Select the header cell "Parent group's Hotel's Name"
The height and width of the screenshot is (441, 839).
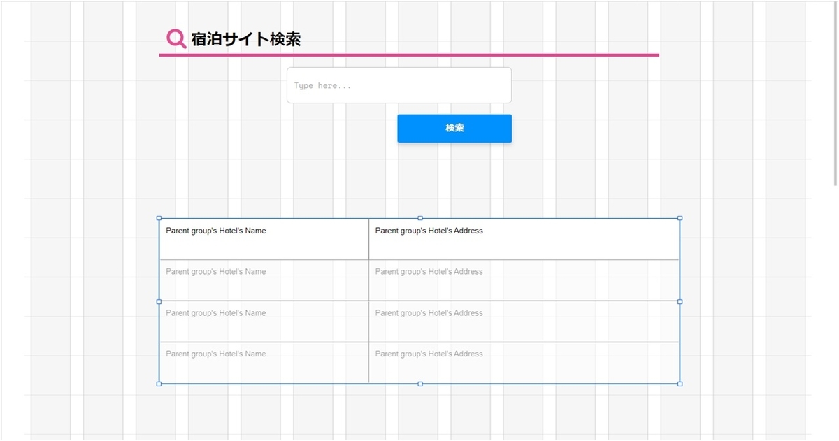click(264, 239)
